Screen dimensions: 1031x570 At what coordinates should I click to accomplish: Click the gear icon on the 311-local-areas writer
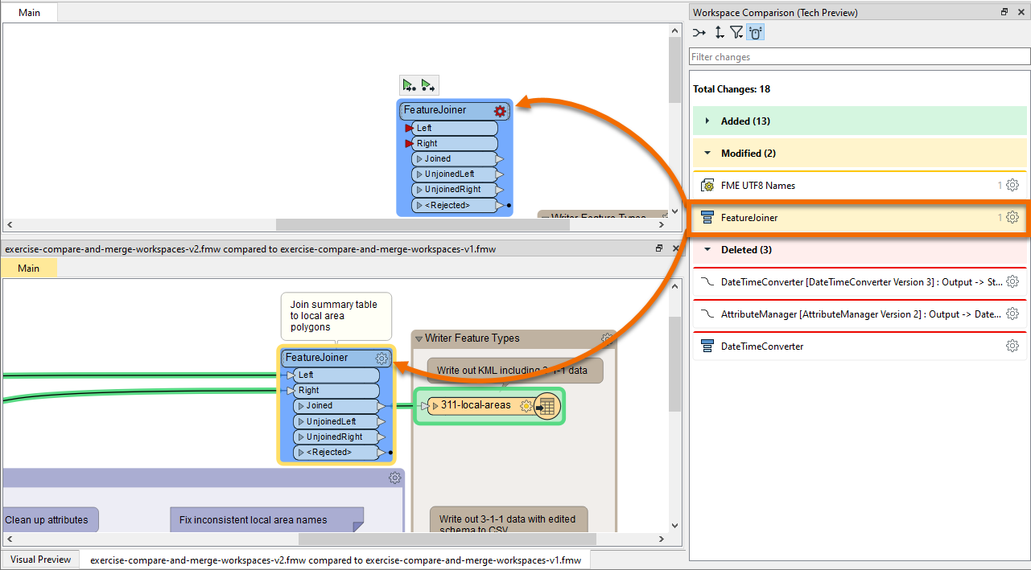click(526, 406)
